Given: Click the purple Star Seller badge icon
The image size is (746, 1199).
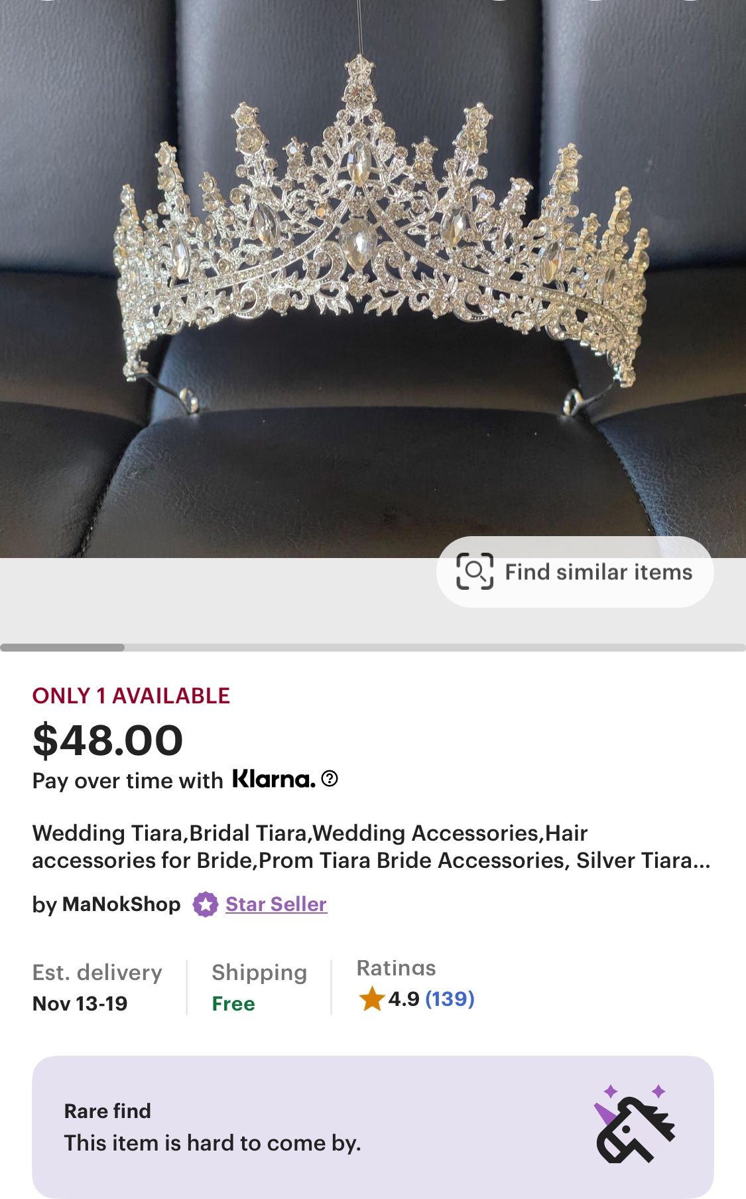Looking at the screenshot, I should click(x=206, y=904).
